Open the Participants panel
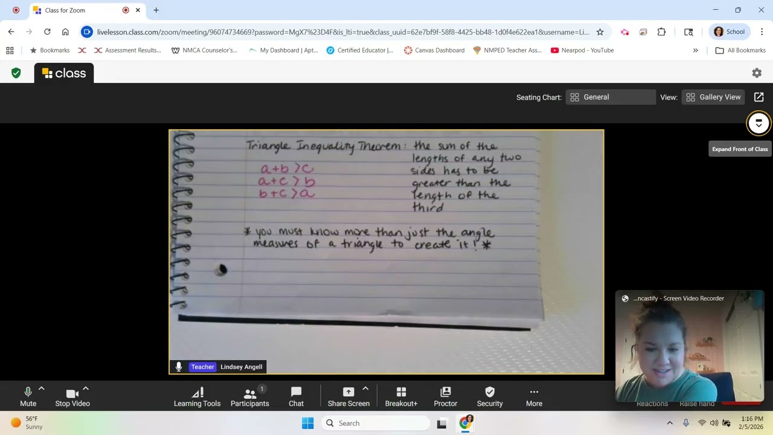 coord(249,396)
